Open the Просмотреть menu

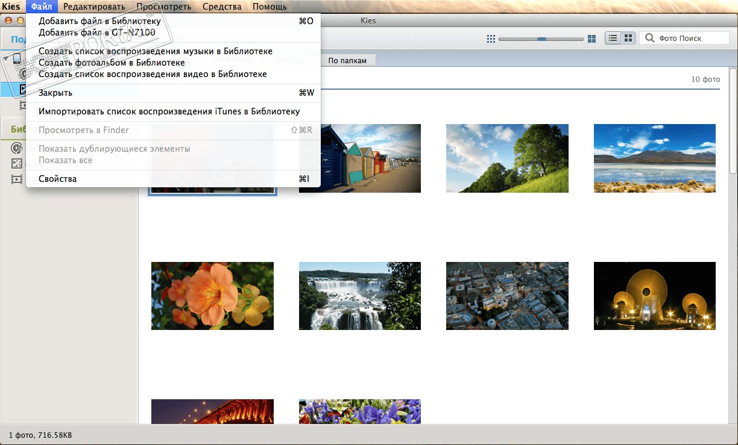pos(163,7)
